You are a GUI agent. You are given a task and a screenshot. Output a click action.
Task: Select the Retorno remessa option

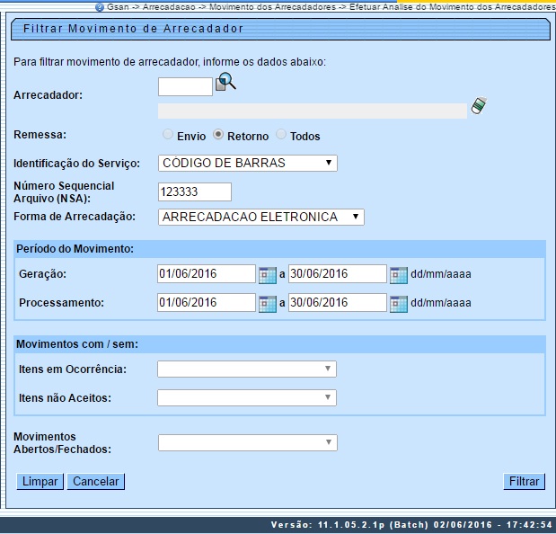pos(218,135)
